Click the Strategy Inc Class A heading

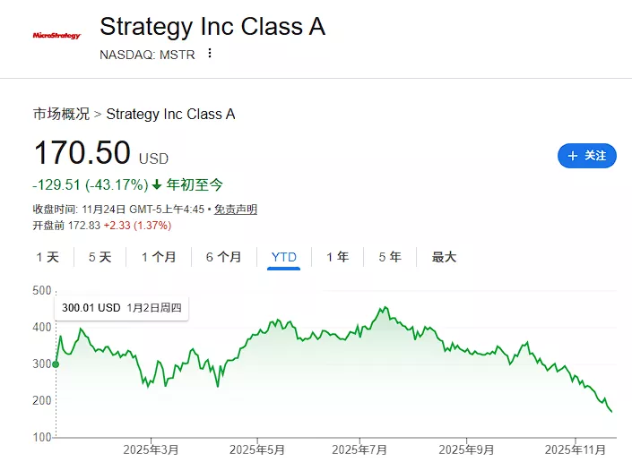[212, 27]
